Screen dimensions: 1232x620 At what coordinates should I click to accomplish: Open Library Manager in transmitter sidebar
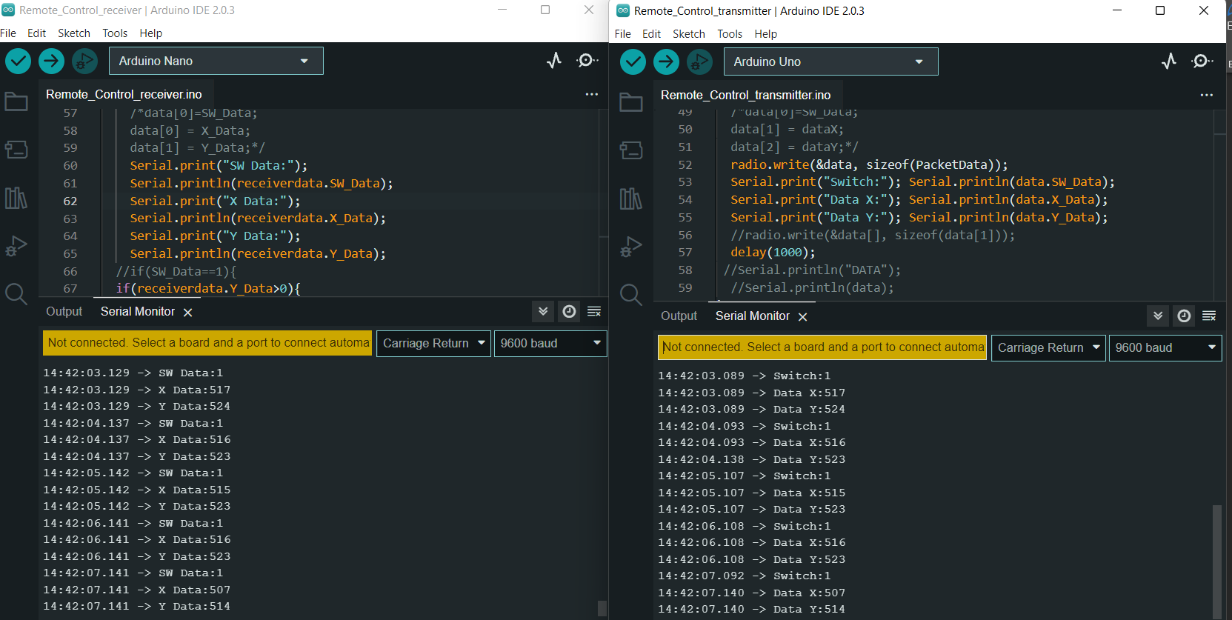631,199
